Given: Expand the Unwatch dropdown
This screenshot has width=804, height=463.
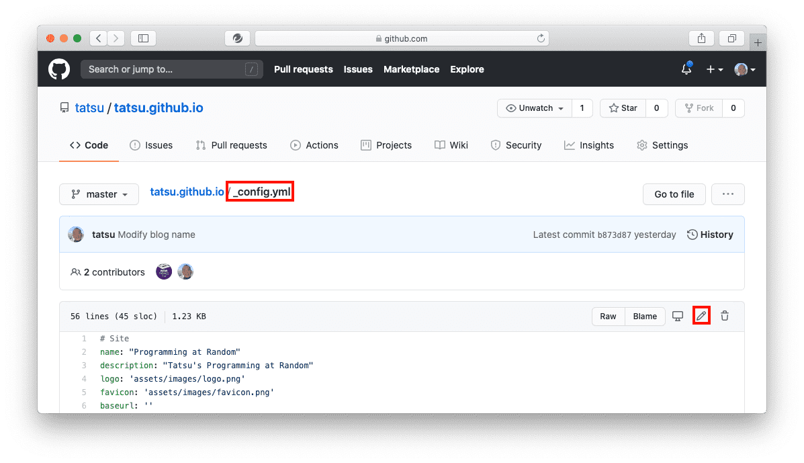Looking at the screenshot, I should (x=534, y=108).
